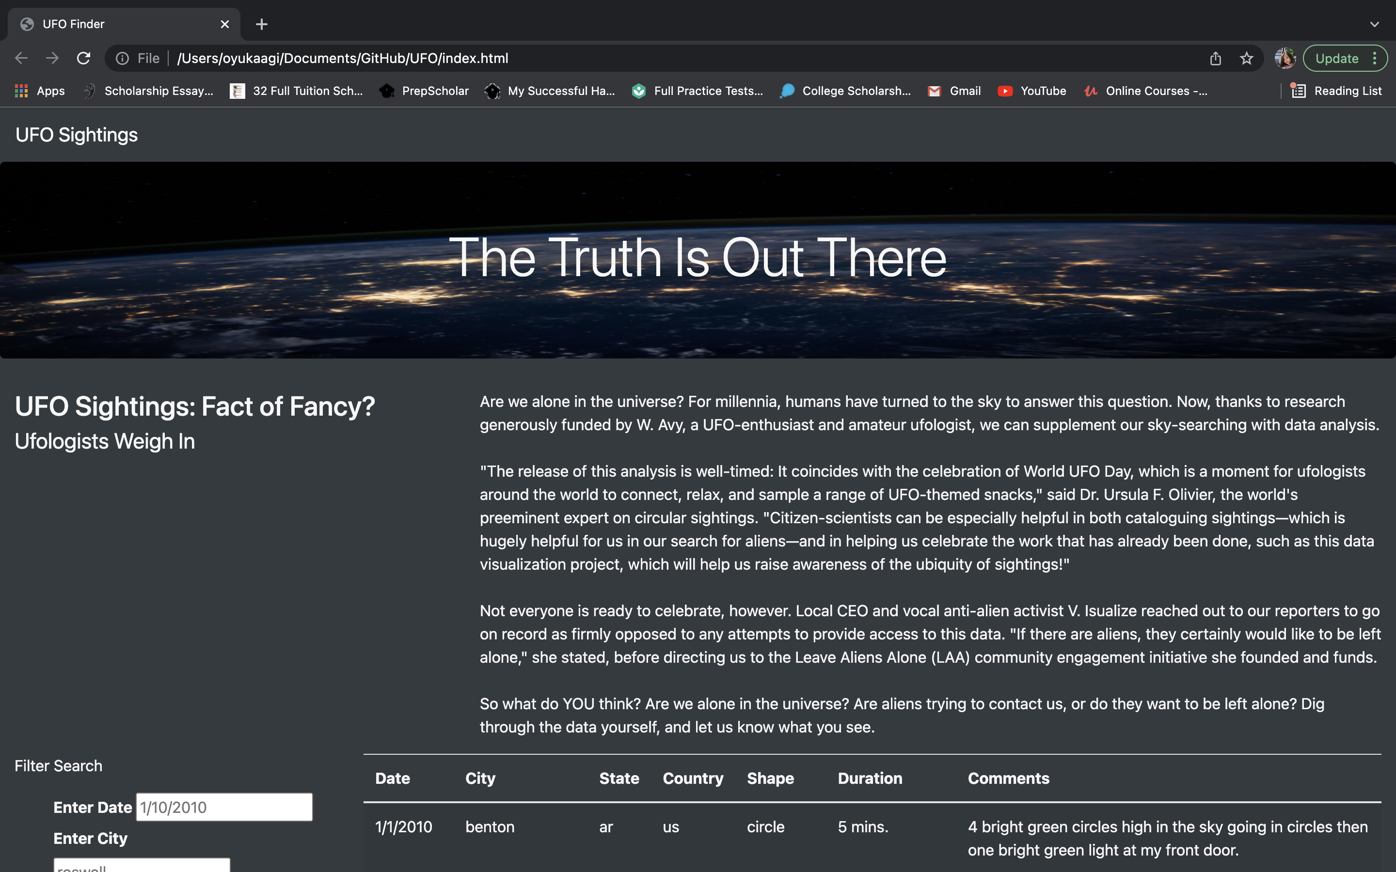Screen dimensions: 1396x872
Task: Click the 'Filter Search' heading text
Action: (x=58, y=765)
